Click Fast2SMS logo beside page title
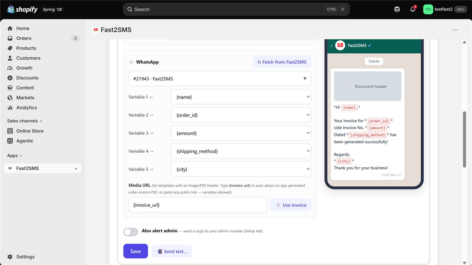 (x=96, y=30)
